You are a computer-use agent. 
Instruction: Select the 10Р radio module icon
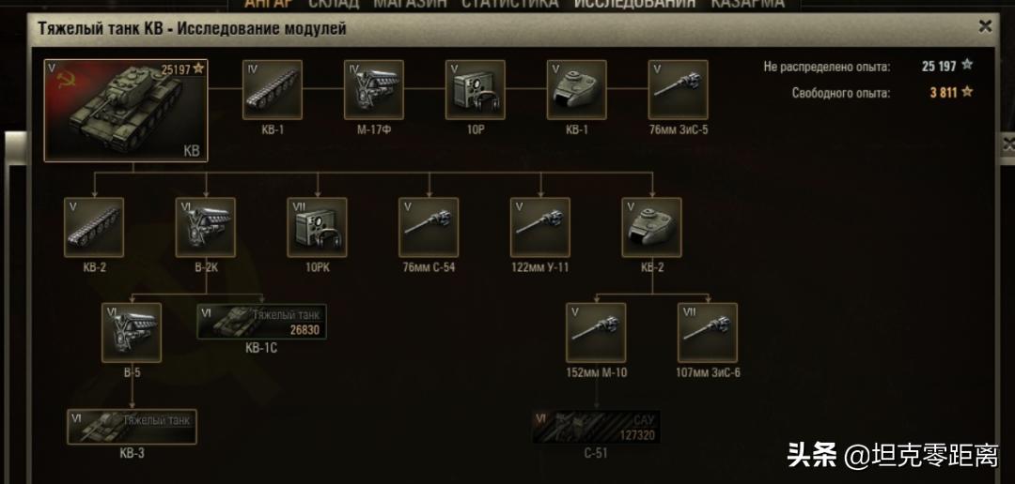pos(476,90)
